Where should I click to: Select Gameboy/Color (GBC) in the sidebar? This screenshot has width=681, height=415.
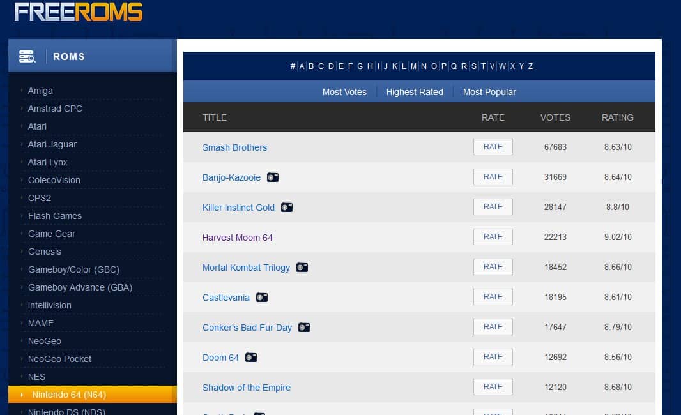74,269
